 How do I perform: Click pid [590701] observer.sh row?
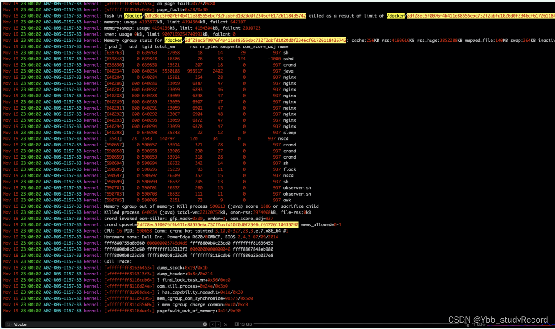114,188
